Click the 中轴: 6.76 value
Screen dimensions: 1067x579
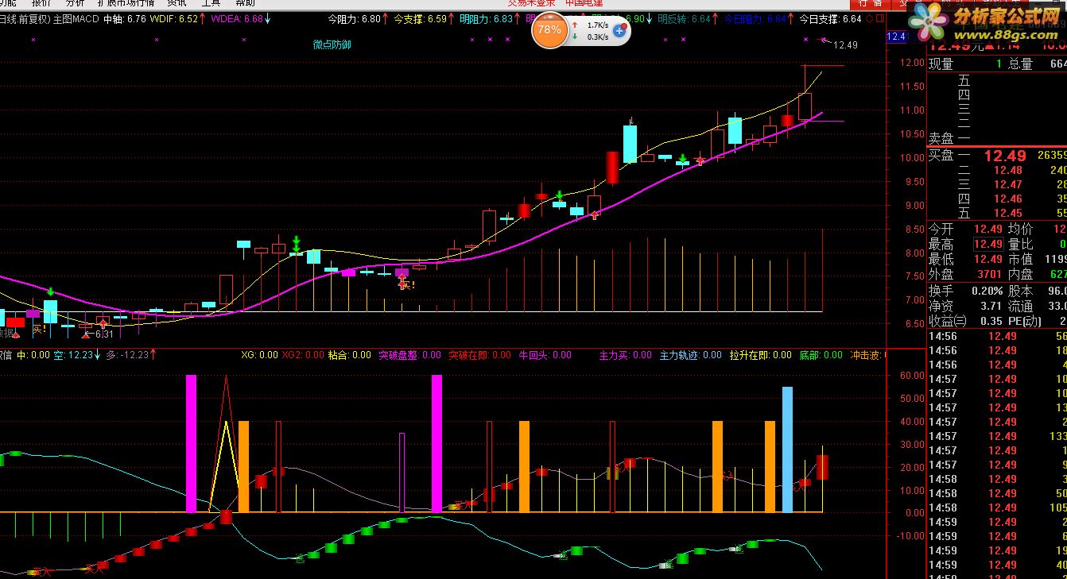[x=125, y=19]
